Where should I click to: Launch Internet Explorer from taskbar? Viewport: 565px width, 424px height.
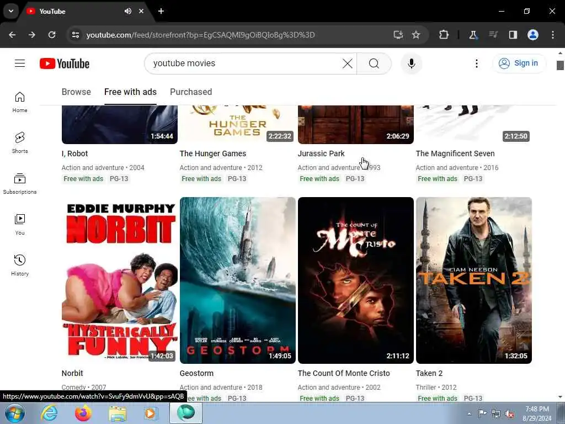tap(49, 413)
